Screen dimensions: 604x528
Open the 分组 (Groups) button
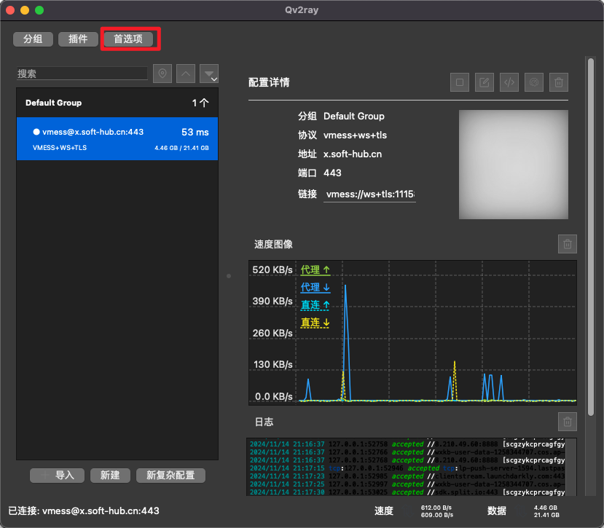click(33, 39)
